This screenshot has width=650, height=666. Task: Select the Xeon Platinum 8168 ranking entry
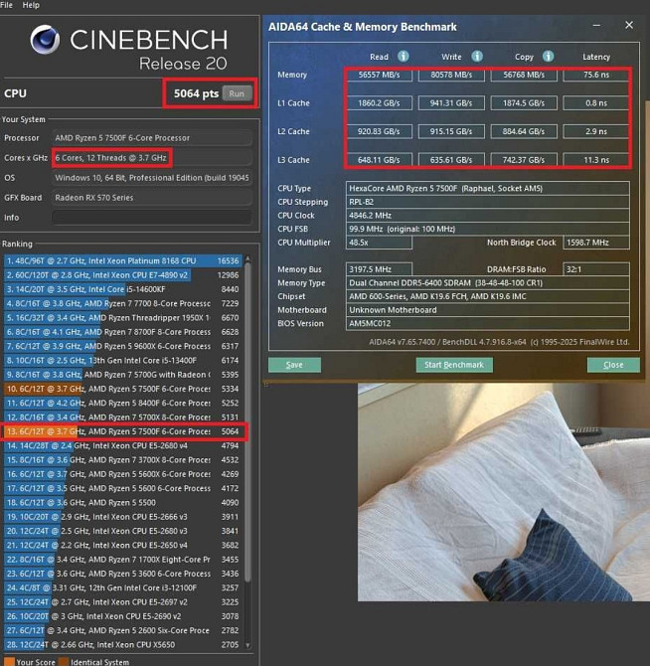[x=107, y=260]
